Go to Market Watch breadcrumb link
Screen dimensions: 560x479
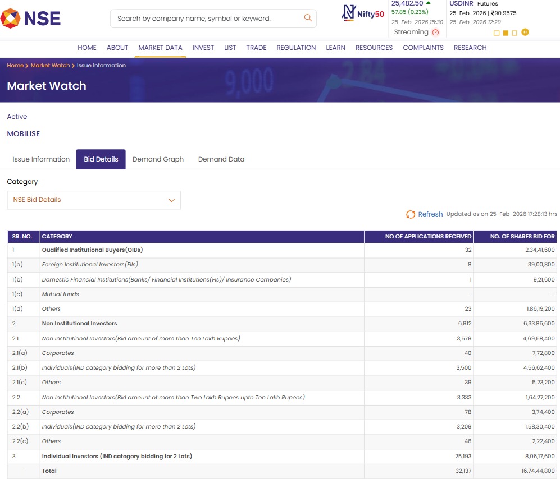pyautogui.click(x=51, y=65)
